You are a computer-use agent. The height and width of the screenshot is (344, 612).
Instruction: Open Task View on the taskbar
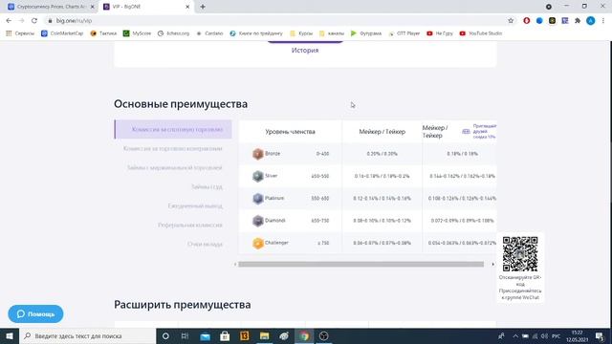185,335
